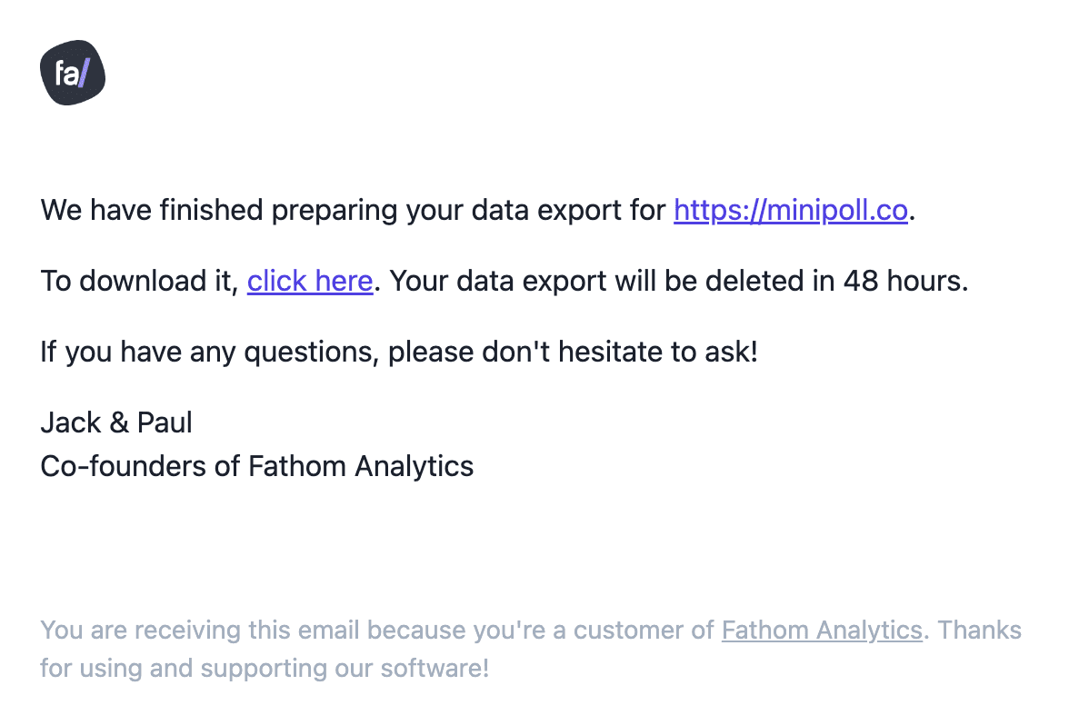1069x725 pixels.
Task: Click the "To download it," text
Action: tap(139, 281)
